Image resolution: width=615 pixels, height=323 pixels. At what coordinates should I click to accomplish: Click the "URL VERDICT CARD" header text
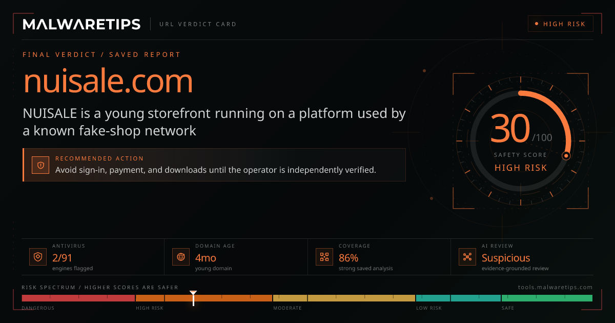click(198, 24)
